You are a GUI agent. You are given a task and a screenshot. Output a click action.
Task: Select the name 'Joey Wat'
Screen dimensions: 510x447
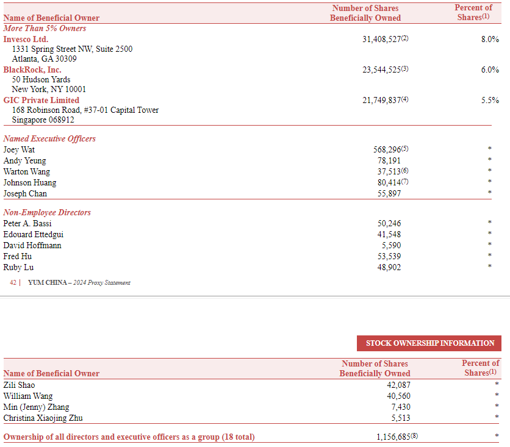[x=19, y=150]
